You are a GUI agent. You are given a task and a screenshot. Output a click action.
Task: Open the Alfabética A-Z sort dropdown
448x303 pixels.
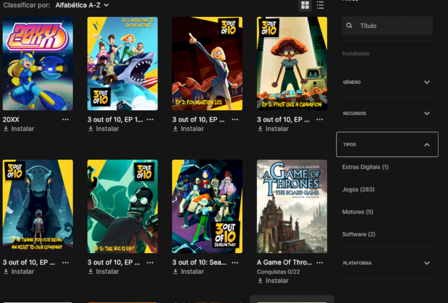pos(82,5)
